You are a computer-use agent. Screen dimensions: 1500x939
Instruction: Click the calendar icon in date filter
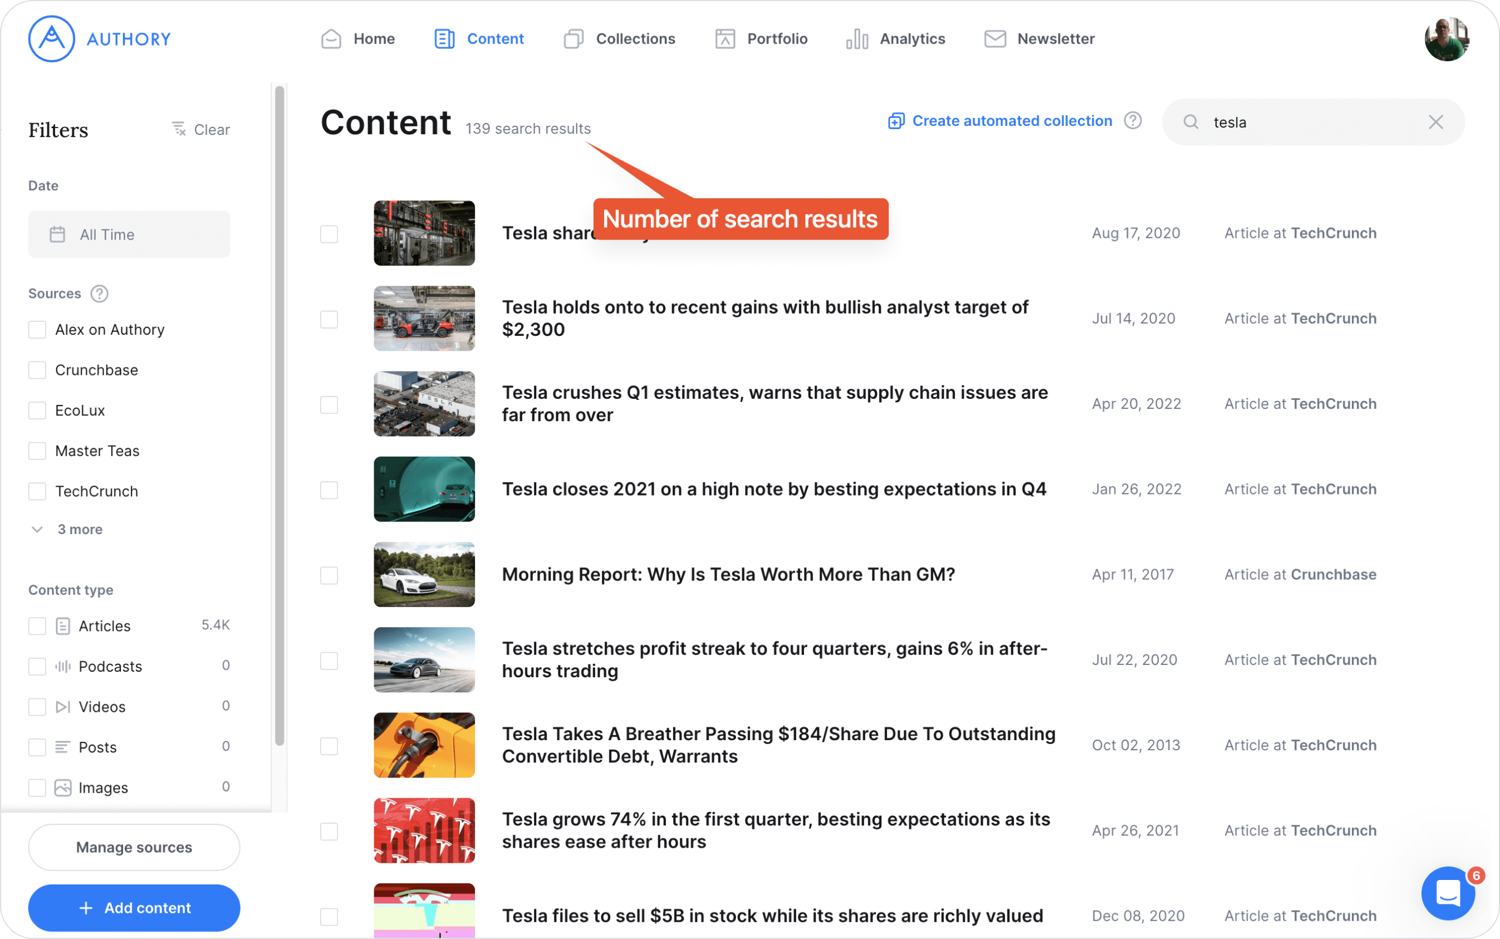(x=57, y=234)
